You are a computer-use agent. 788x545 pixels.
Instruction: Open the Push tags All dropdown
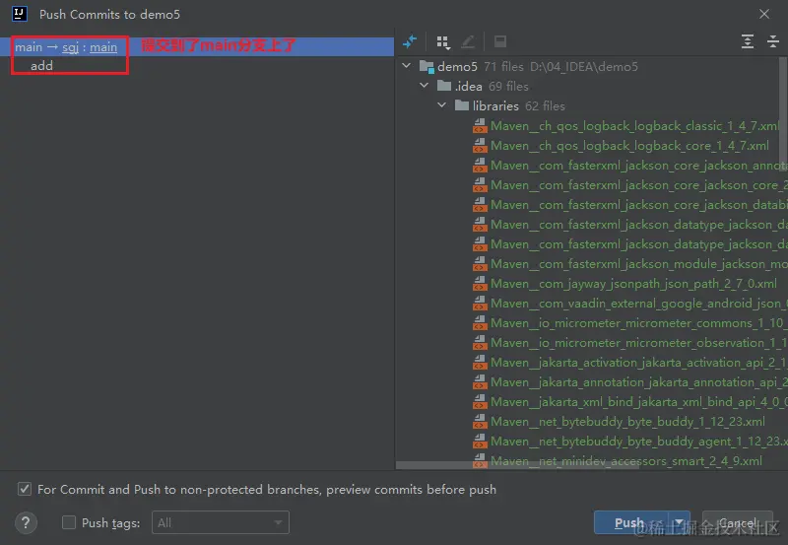220,523
